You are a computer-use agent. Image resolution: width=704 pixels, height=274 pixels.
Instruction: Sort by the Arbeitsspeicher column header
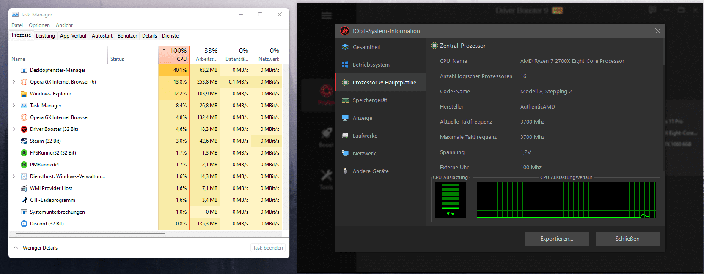[205, 55]
